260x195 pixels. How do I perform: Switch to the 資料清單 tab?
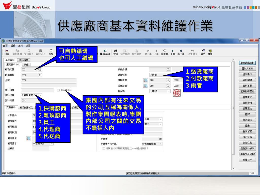pyautogui.click(x=24, y=60)
